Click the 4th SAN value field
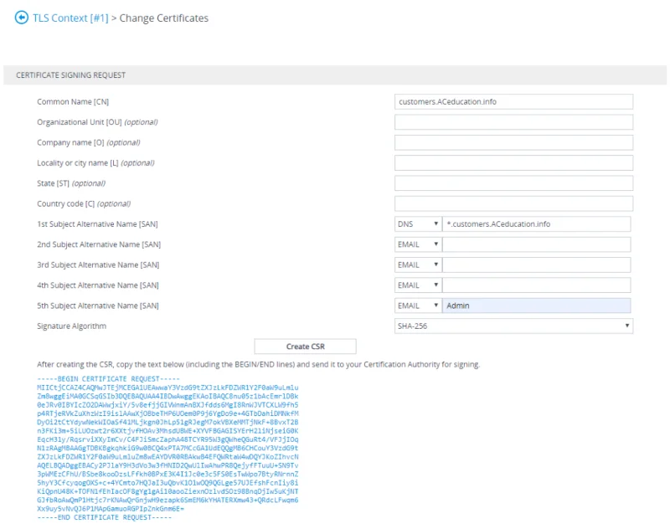 click(x=536, y=285)
